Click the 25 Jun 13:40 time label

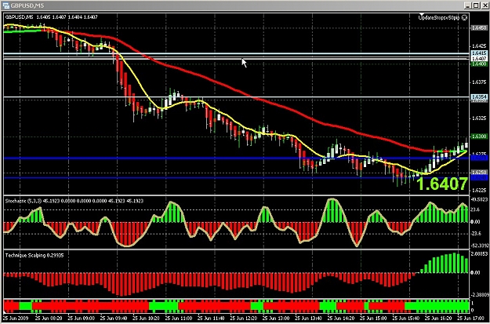point(308,317)
